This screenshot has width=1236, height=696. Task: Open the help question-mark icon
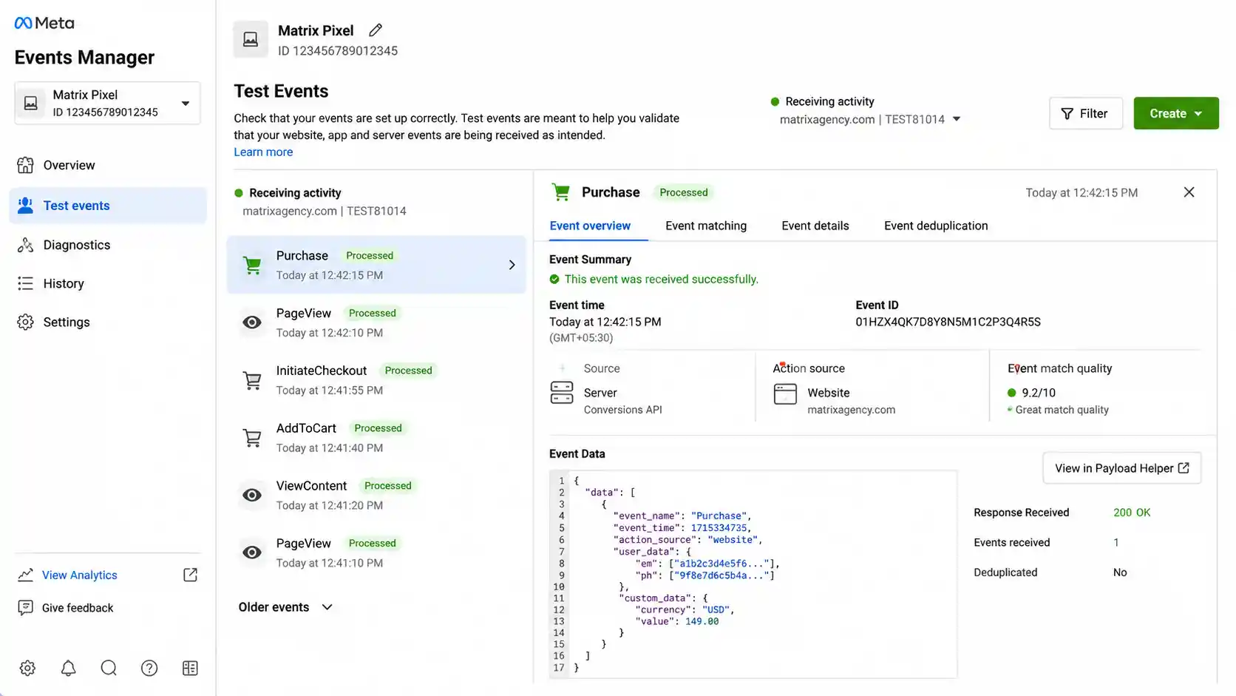pos(149,668)
